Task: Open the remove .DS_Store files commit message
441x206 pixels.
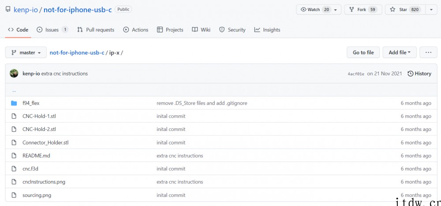Action: (x=202, y=103)
